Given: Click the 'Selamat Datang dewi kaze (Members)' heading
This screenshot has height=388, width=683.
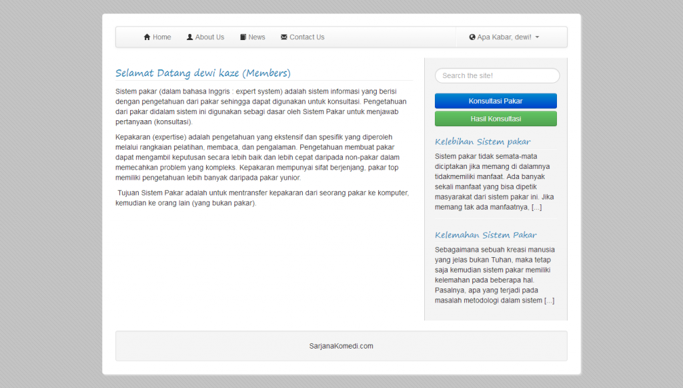Looking at the screenshot, I should click(203, 73).
